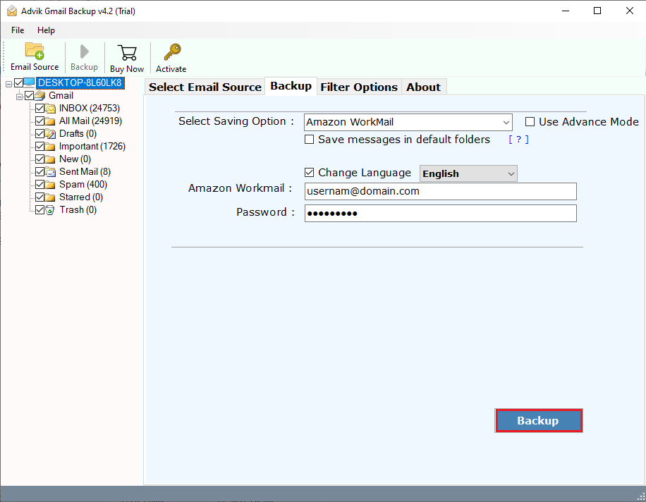Select the All Mail (24919) label
646x502 pixels.
pyautogui.click(x=91, y=121)
